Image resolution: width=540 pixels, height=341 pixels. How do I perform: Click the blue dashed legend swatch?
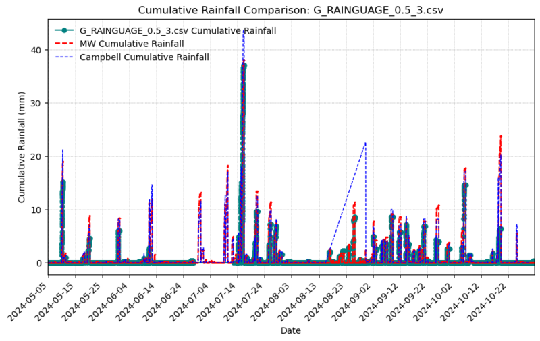[x=64, y=57]
